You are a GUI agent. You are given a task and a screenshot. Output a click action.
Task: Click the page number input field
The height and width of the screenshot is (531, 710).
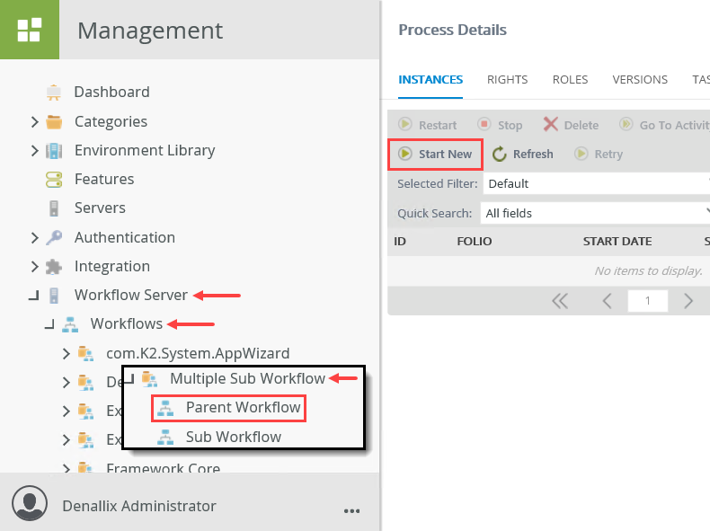[x=648, y=301]
